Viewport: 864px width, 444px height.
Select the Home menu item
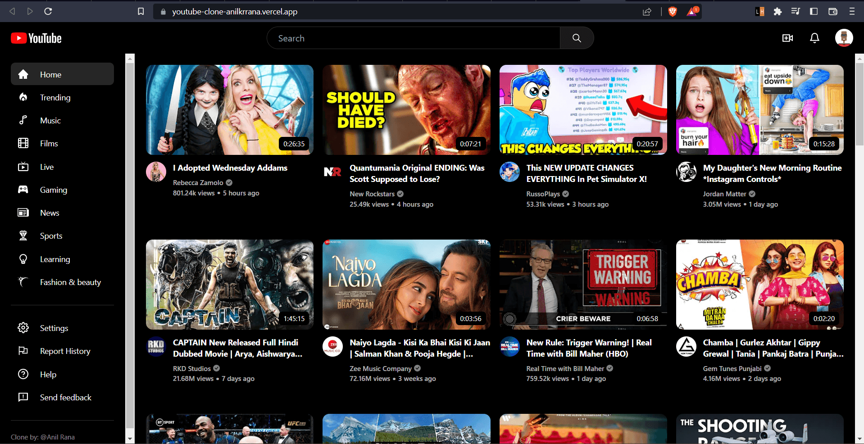pyautogui.click(x=62, y=74)
